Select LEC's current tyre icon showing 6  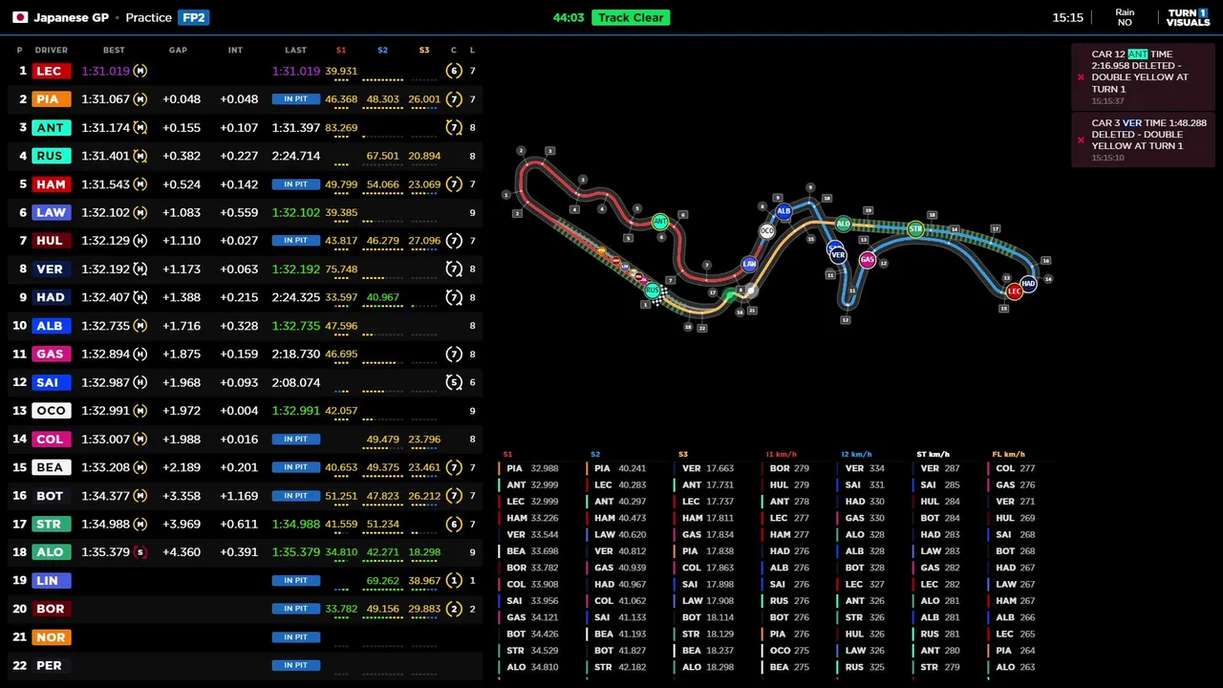[454, 71]
